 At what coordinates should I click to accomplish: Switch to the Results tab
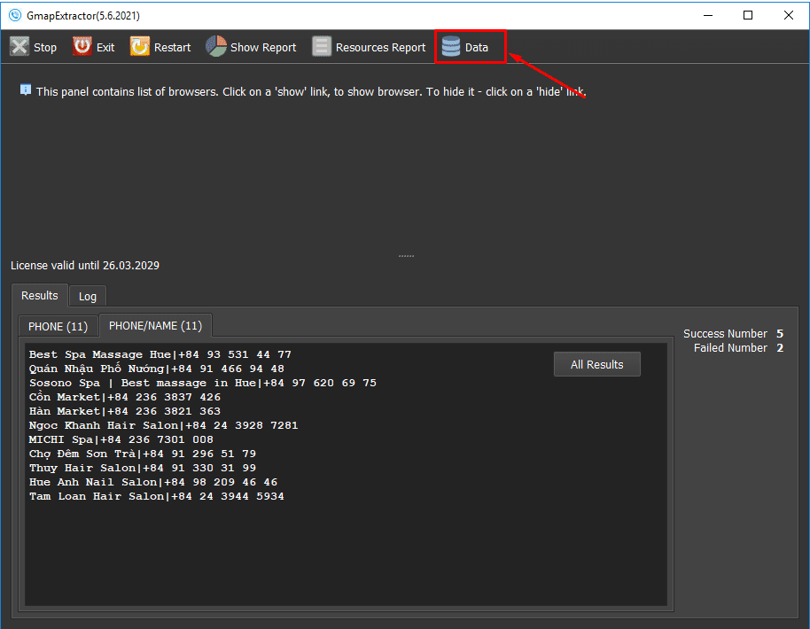tap(39, 295)
